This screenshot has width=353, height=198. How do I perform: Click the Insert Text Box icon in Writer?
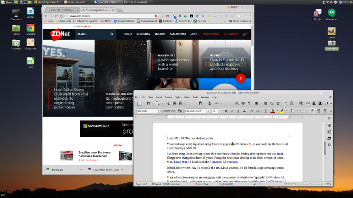coord(278,103)
